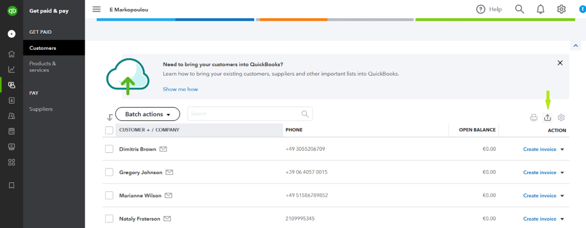Open the Batch actions dropdown
Viewport: 586px width, 228px height.
click(x=148, y=114)
